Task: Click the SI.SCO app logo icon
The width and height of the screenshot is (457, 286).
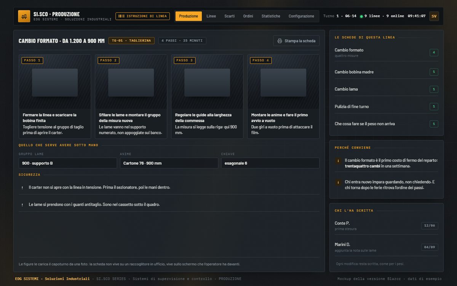Action: coord(24,16)
